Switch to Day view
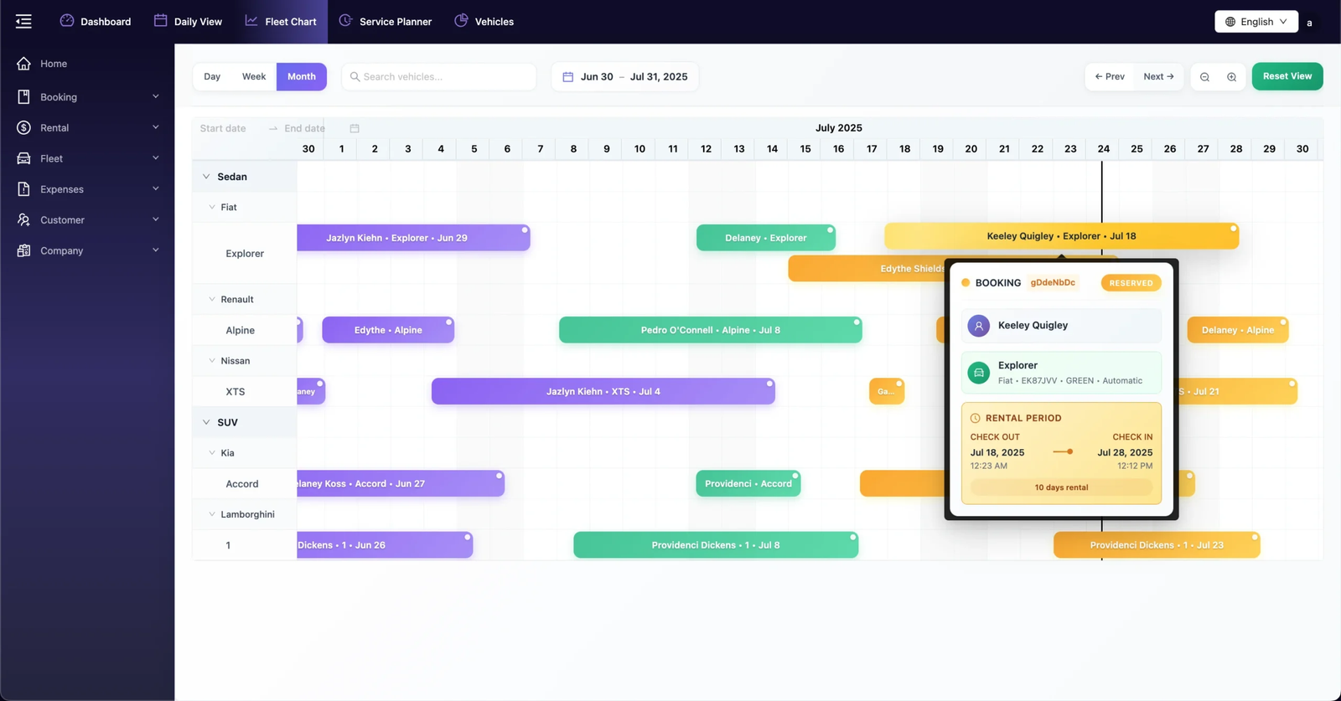This screenshot has width=1341, height=701. (x=212, y=76)
